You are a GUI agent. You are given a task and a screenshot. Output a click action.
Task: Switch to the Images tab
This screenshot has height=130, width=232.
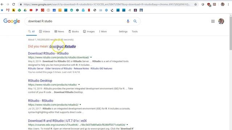[x=89, y=31]
